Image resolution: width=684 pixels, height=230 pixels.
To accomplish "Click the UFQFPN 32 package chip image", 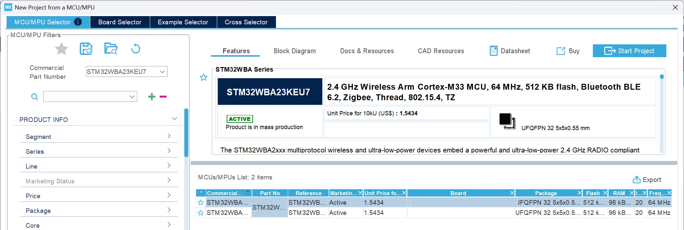I will [x=507, y=121].
